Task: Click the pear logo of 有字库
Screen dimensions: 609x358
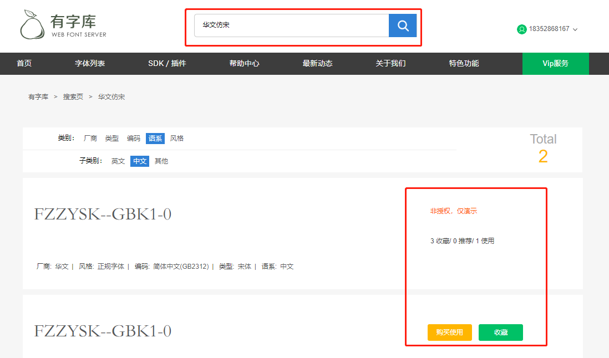Action: 32,25
